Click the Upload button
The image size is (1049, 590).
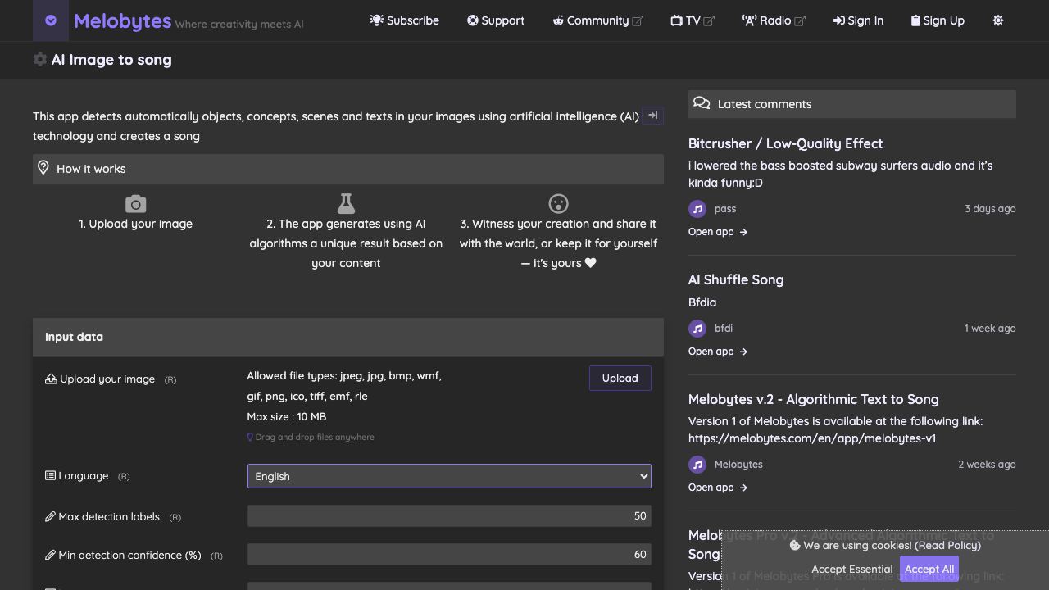(x=620, y=378)
